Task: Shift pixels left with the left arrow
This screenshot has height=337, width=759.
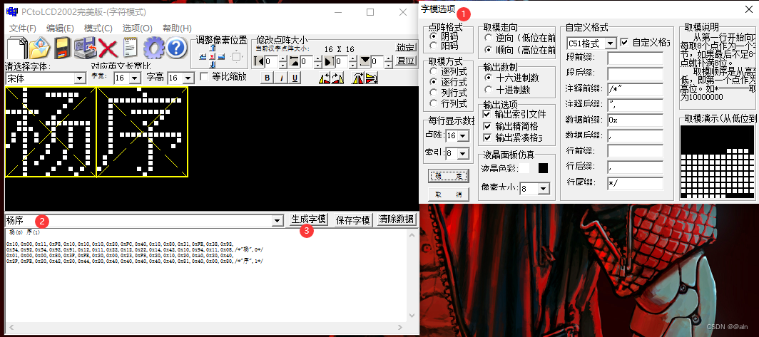Action: tap(203, 56)
